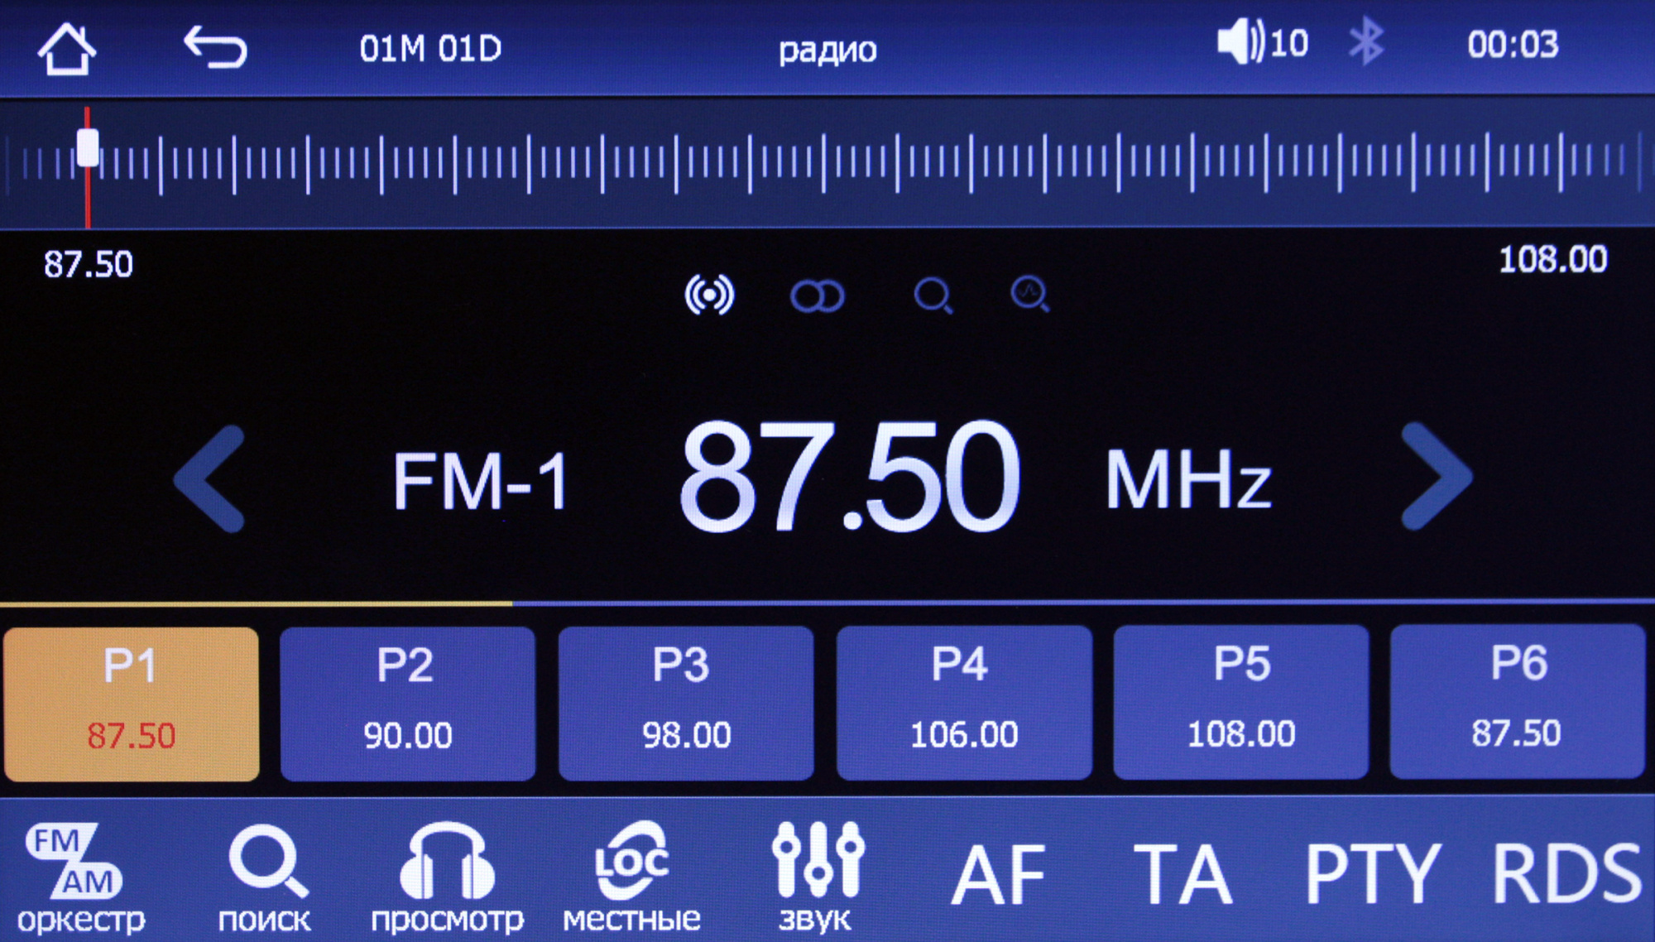Tap the large 87.50 frequency readout
1655x942 pixels.
tap(850, 476)
